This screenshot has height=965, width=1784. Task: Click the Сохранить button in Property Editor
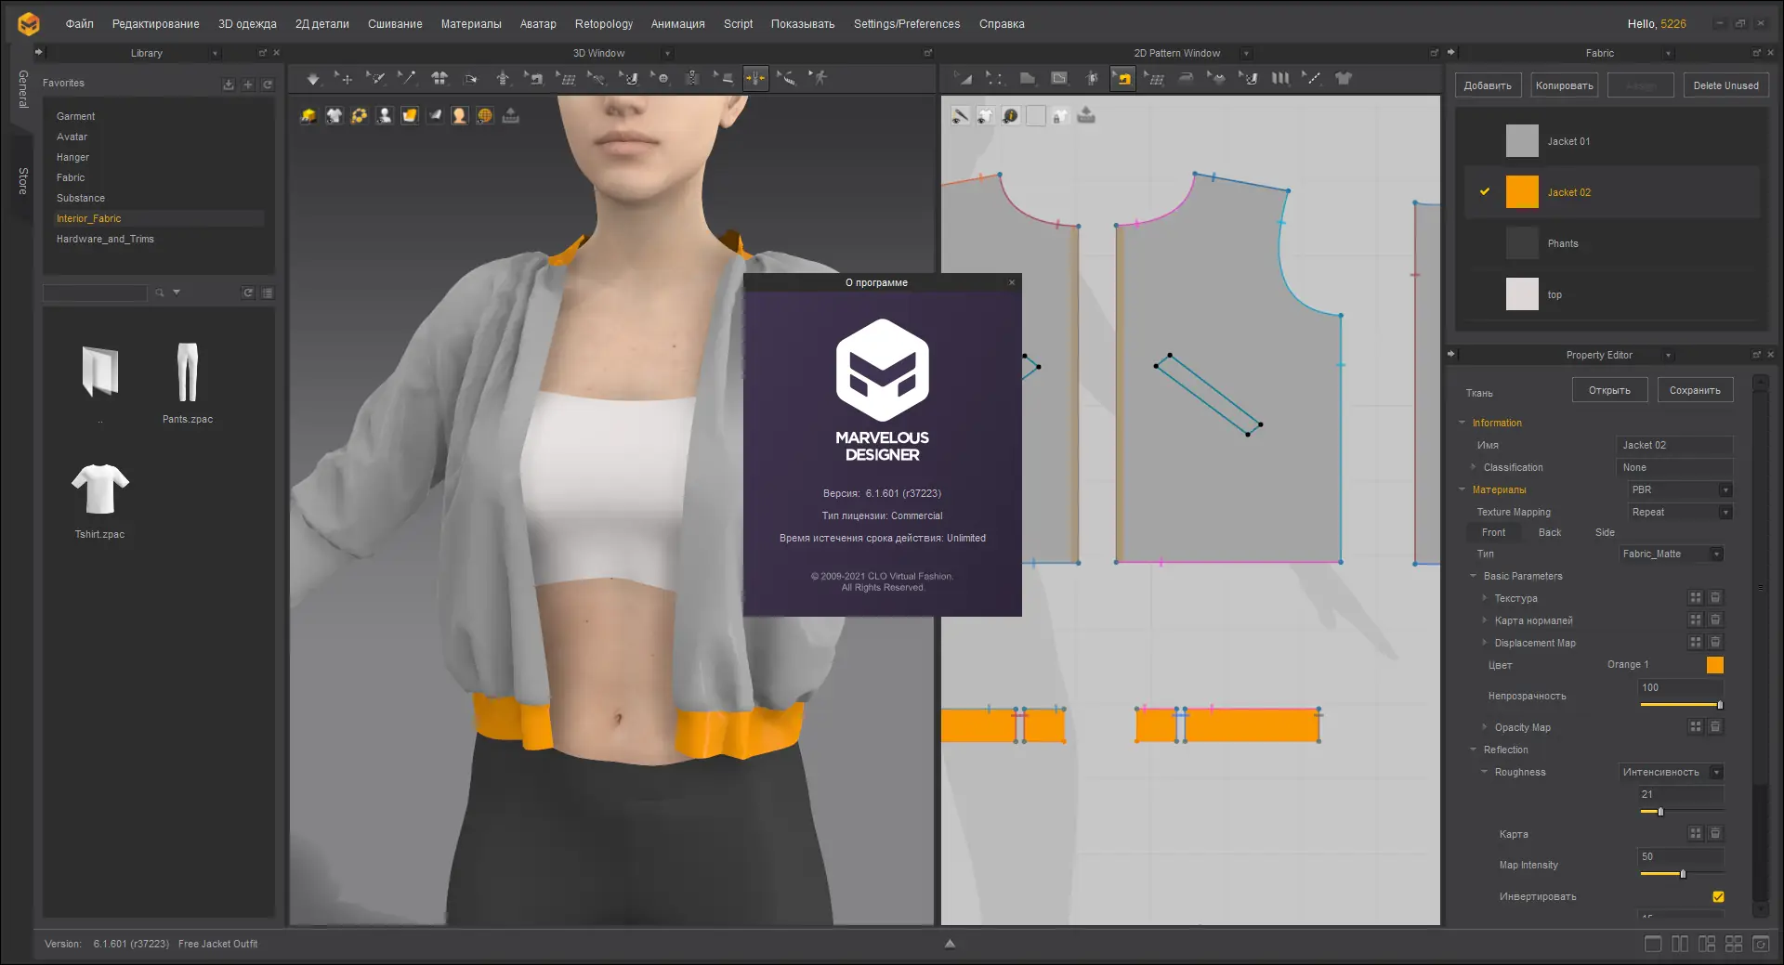coord(1695,390)
